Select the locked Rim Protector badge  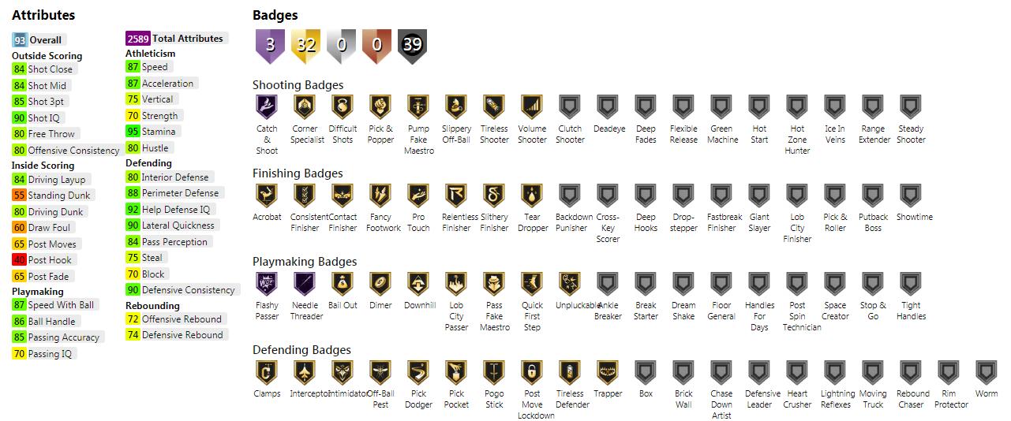click(x=949, y=371)
